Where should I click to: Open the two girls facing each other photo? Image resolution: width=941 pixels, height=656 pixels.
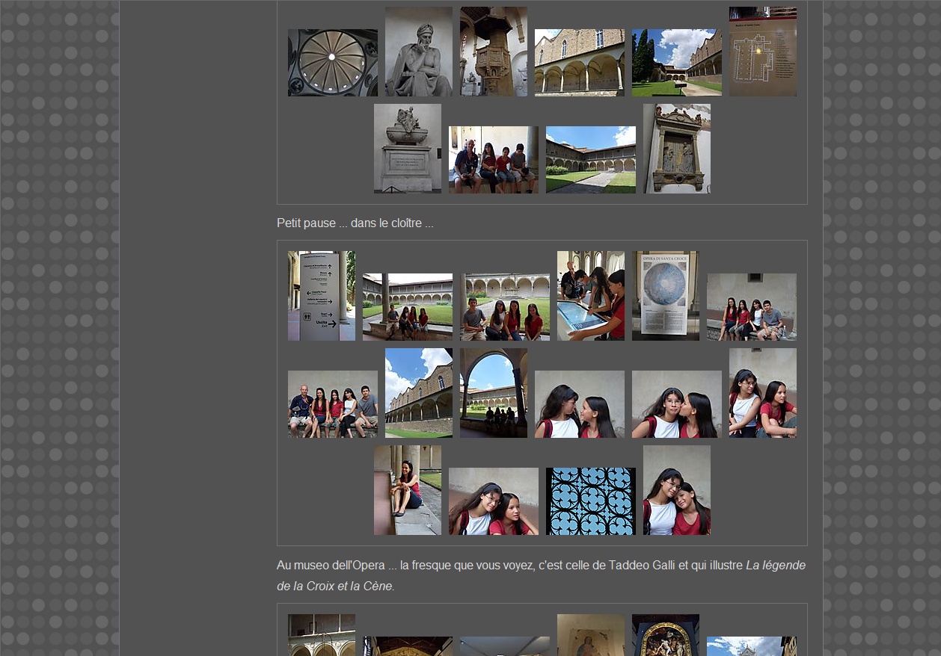pos(579,404)
